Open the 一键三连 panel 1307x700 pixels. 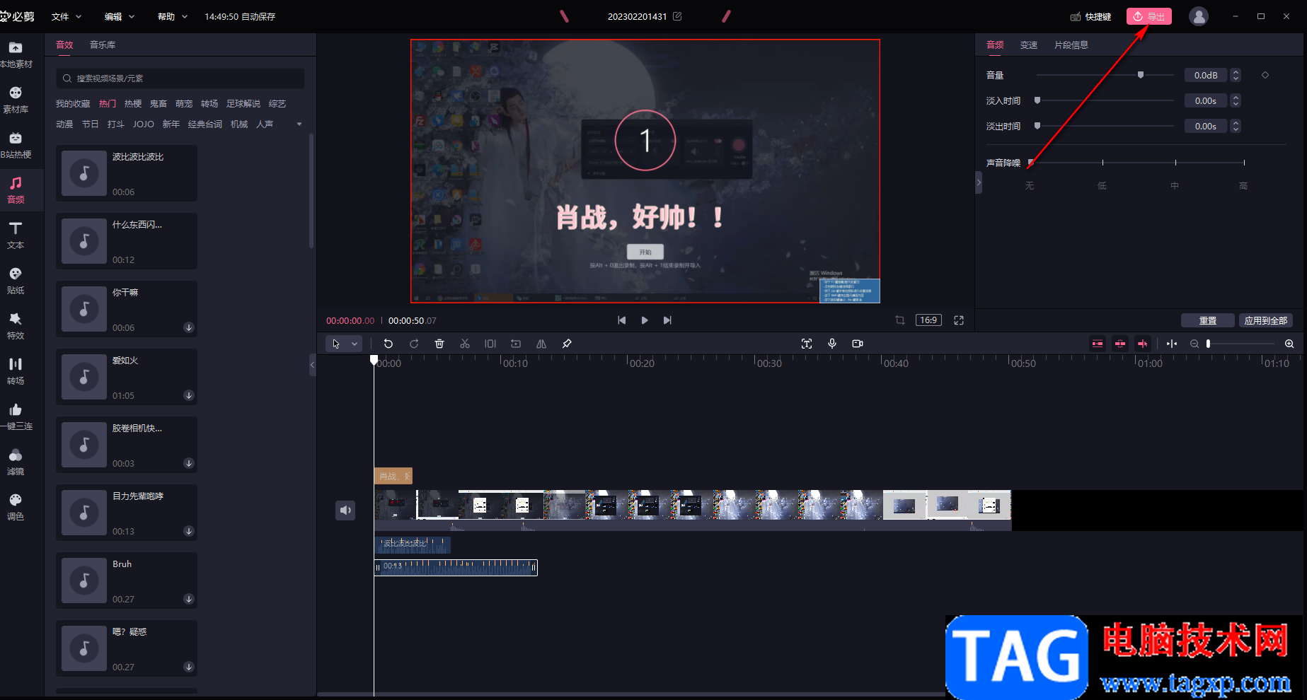point(16,416)
